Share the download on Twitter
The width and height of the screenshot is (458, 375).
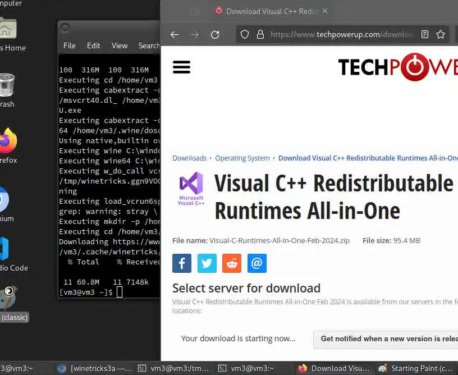(x=207, y=263)
